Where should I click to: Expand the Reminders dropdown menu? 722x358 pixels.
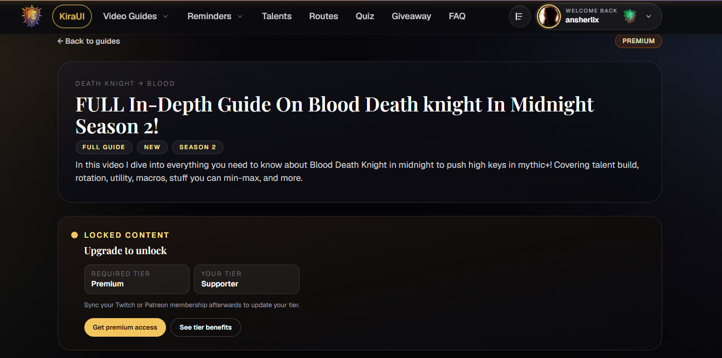[215, 16]
